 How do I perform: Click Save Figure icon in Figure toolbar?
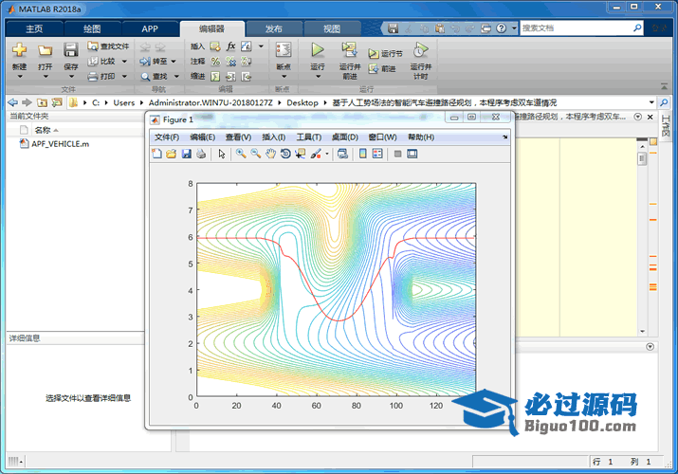click(187, 154)
